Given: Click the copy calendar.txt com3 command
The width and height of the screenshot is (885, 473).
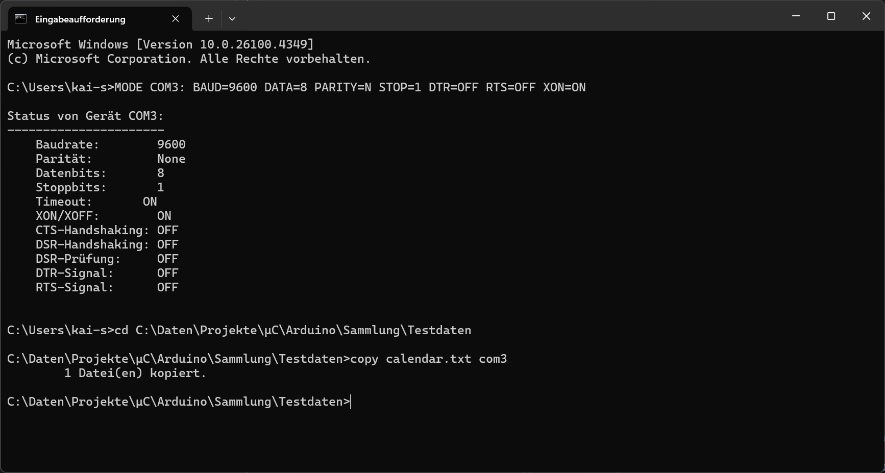Looking at the screenshot, I should click(429, 359).
